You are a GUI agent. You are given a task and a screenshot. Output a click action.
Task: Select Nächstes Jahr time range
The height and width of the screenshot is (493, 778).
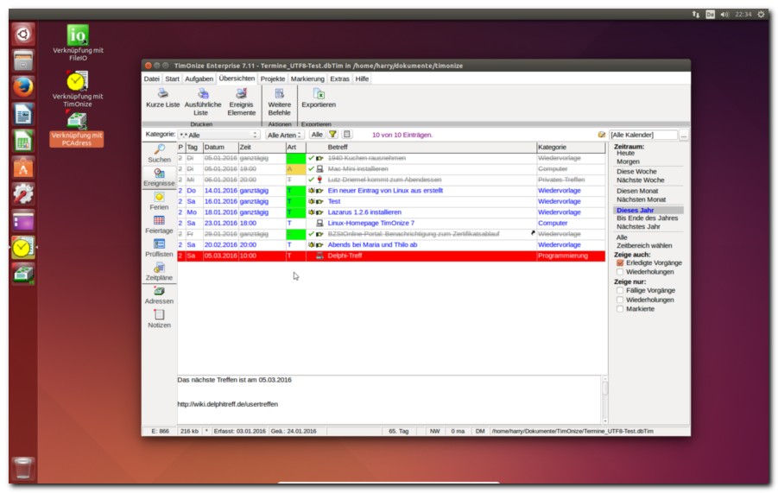pos(638,227)
